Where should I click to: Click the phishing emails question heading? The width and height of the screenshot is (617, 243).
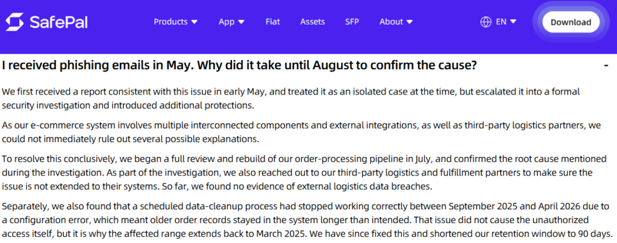tap(239, 65)
